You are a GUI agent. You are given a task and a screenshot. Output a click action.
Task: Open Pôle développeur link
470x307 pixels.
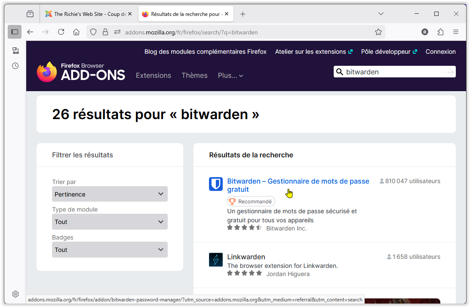coord(389,52)
